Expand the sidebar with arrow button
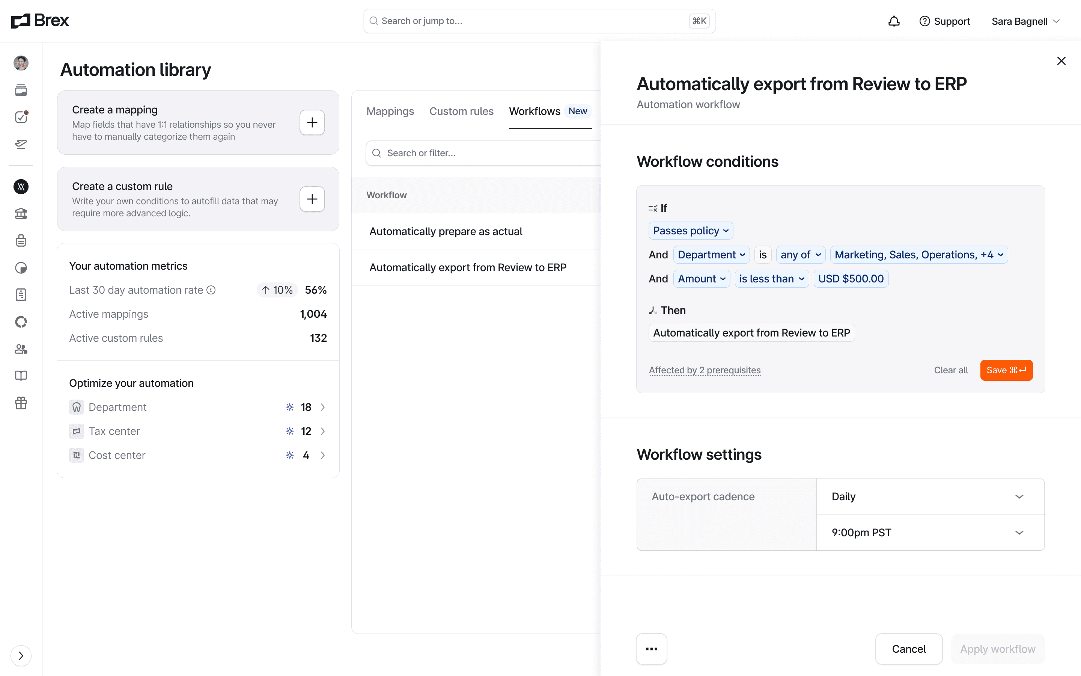The height and width of the screenshot is (676, 1081). (21, 655)
